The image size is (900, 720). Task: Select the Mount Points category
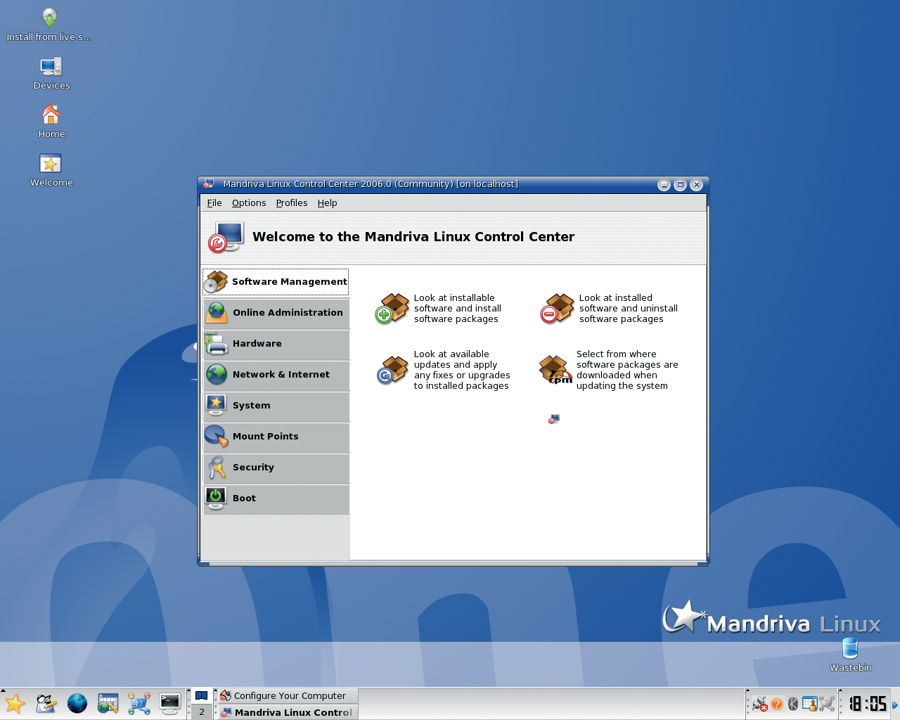coord(276,437)
